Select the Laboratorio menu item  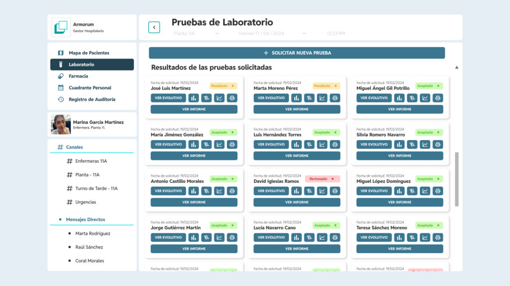tap(92, 65)
